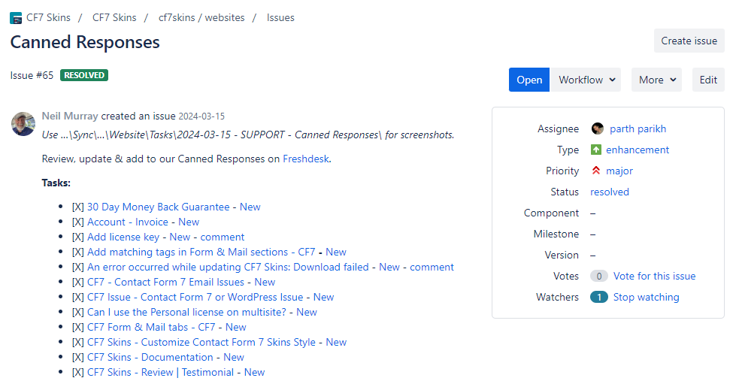The height and width of the screenshot is (381, 736).
Task: Open the 30 Day Money Back Guarantee link
Action: [x=158, y=207]
